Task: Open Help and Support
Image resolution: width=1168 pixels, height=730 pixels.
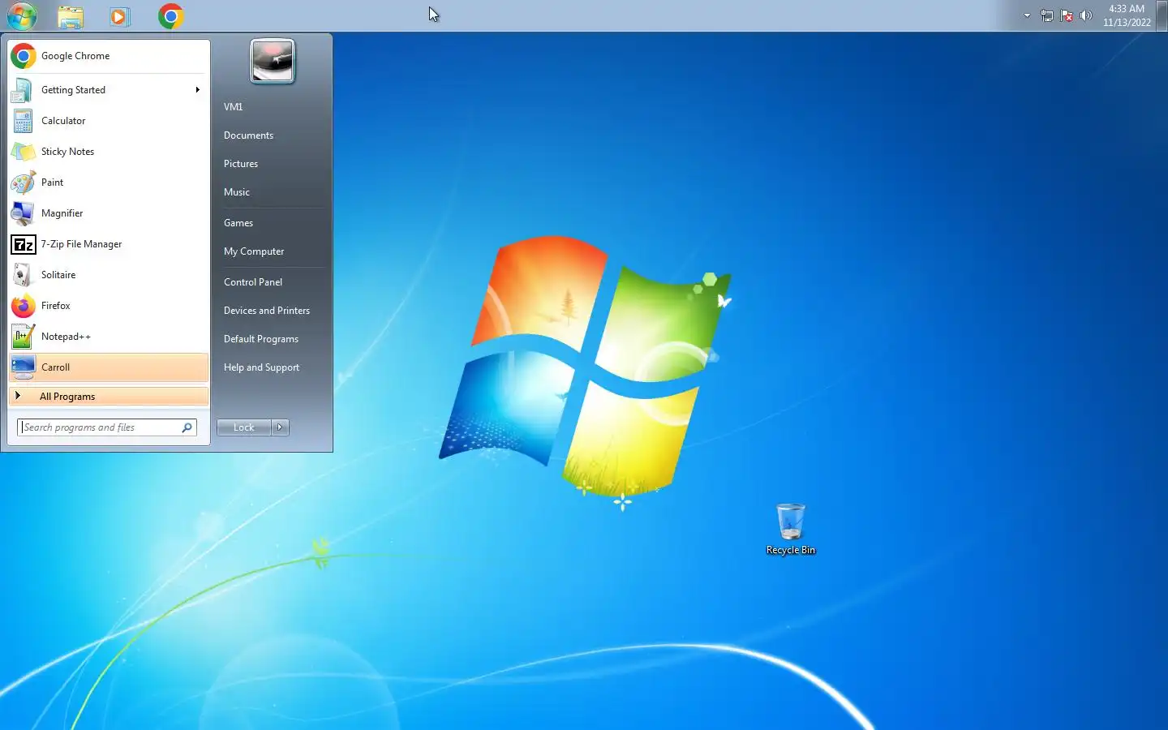Action: click(x=261, y=367)
